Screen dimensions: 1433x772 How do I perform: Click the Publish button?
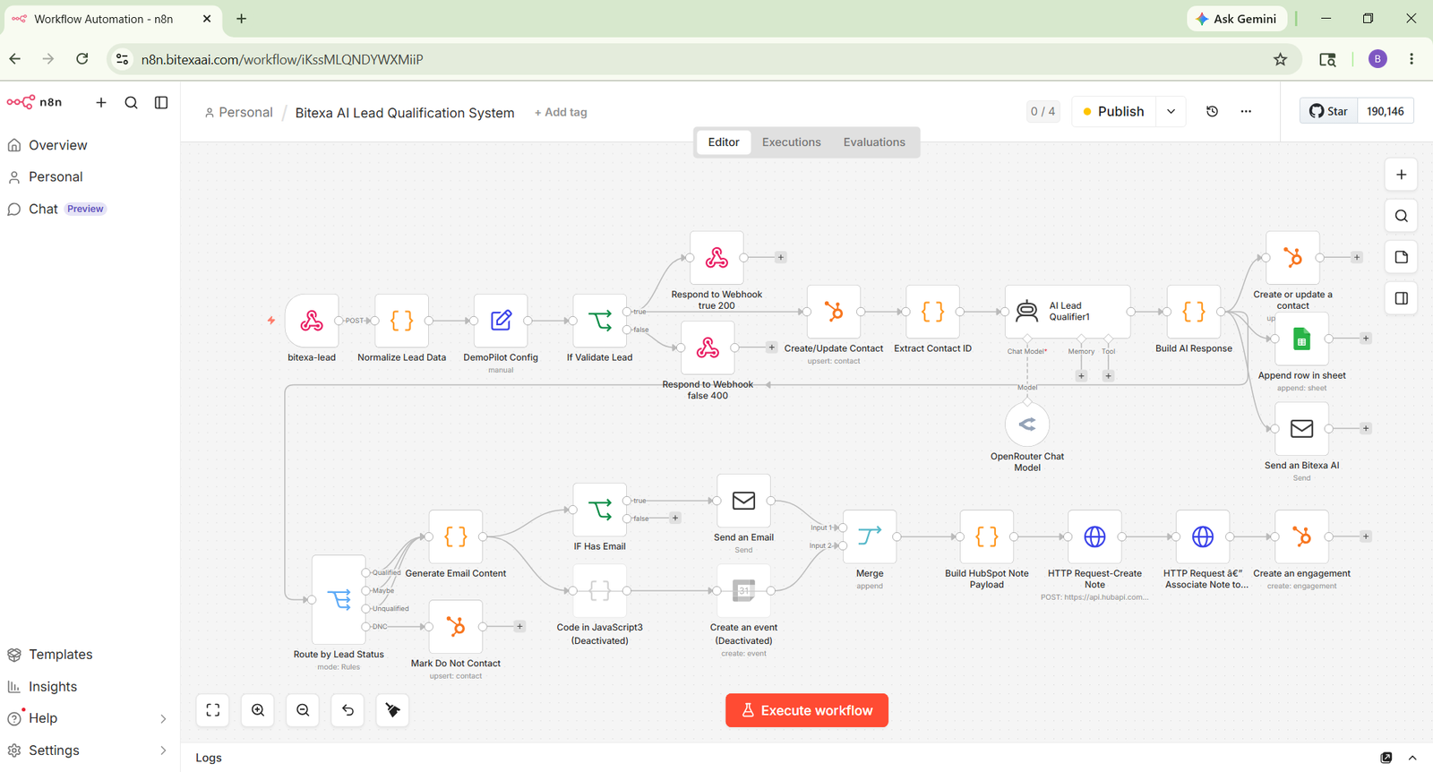(x=1113, y=111)
